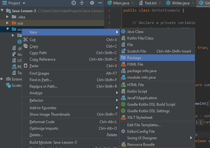Choose Kotlin File/Class option

pyautogui.click(x=140, y=38)
